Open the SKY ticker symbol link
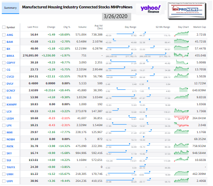 (x=9, y=153)
